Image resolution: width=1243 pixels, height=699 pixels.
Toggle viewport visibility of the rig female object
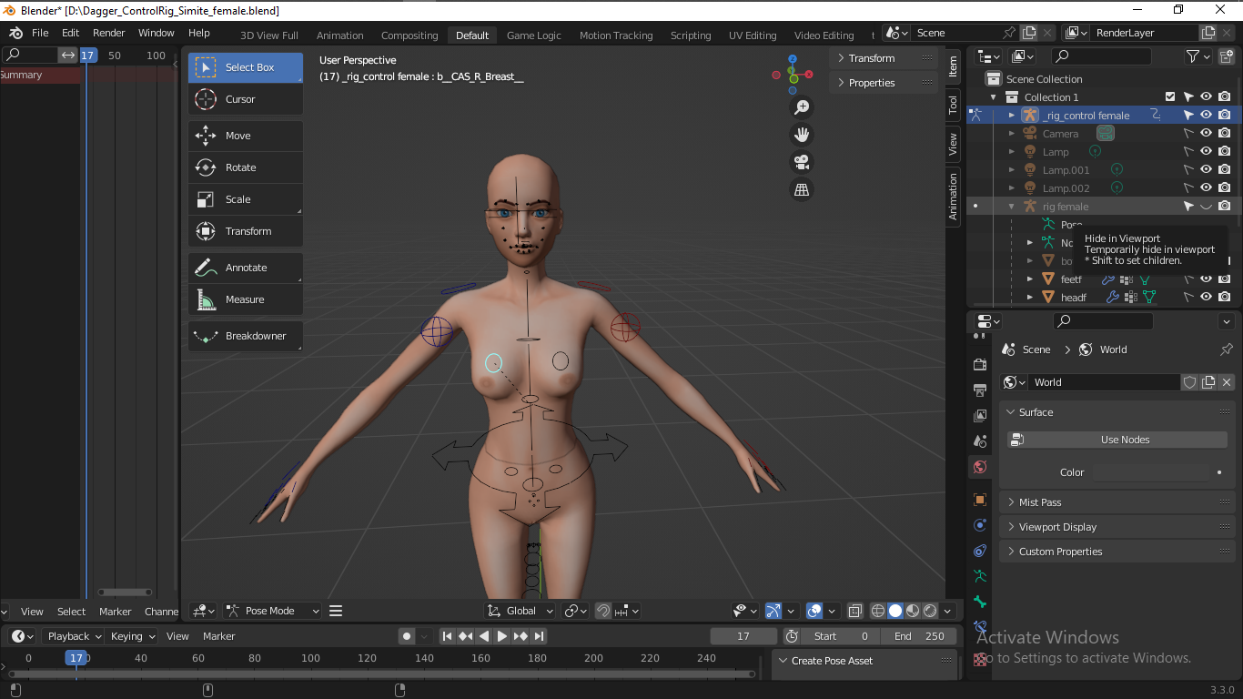click(1206, 206)
